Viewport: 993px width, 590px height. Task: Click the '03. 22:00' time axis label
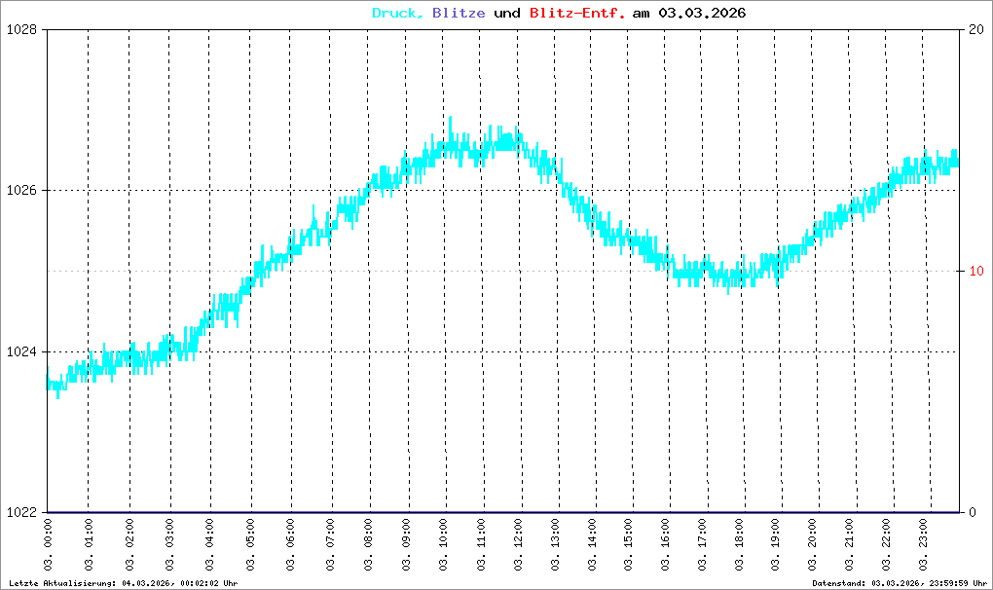[x=886, y=545]
